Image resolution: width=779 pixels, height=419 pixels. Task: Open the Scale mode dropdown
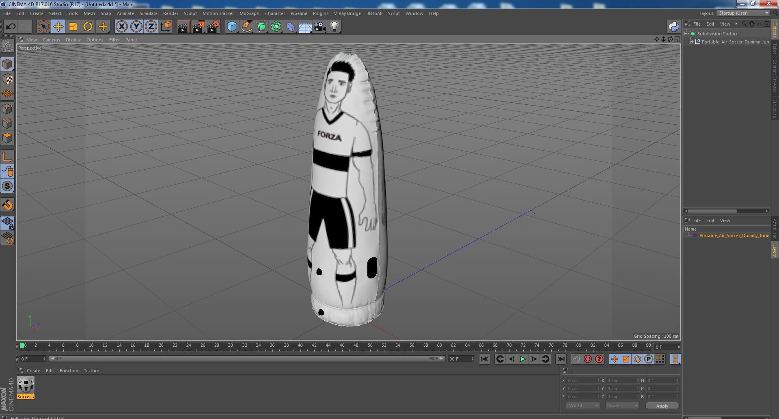coord(622,406)
